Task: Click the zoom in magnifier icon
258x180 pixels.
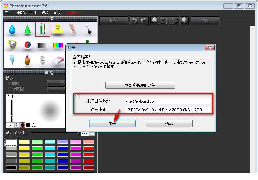Action: (184, 21)
